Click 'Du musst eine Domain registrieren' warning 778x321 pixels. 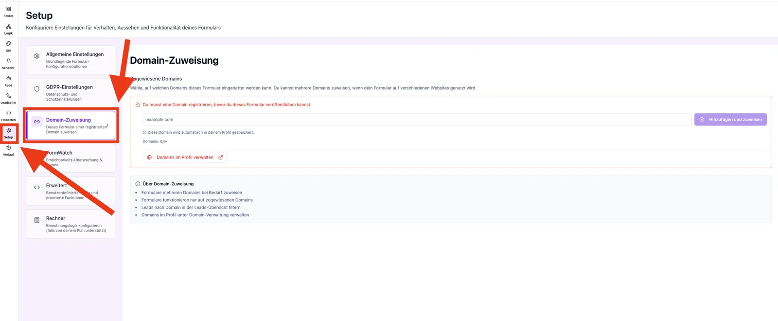[227, 105]
